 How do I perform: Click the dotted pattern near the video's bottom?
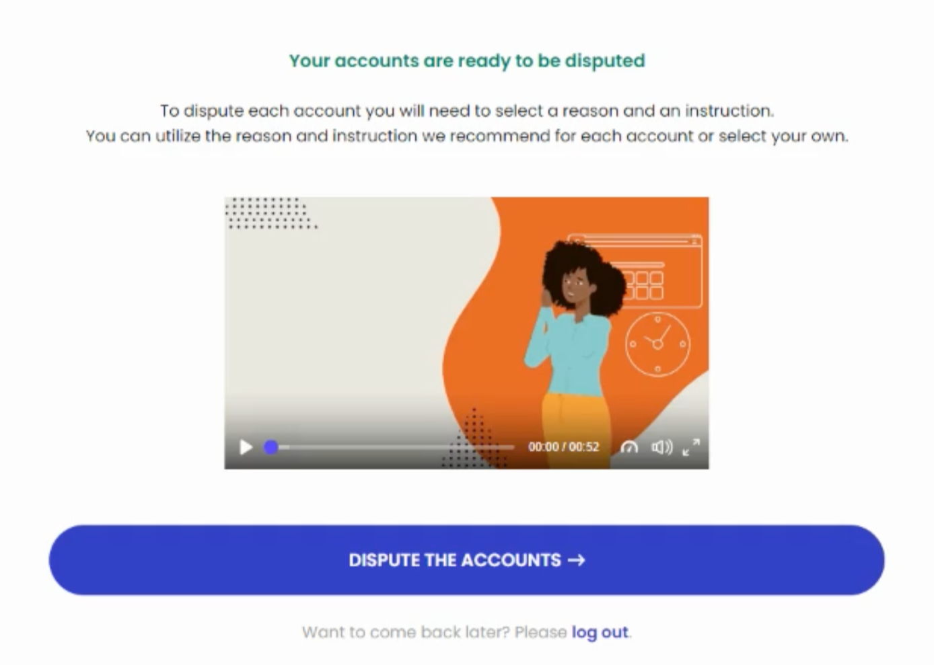pyautogui.click(x=474, y=438)
